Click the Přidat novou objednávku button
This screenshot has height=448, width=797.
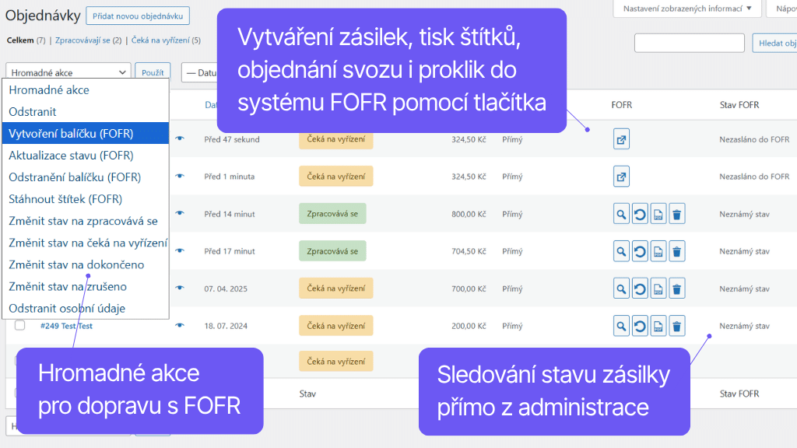137,16
